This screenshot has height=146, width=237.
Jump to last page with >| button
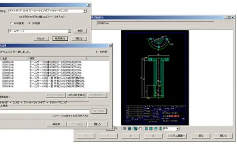153,136
